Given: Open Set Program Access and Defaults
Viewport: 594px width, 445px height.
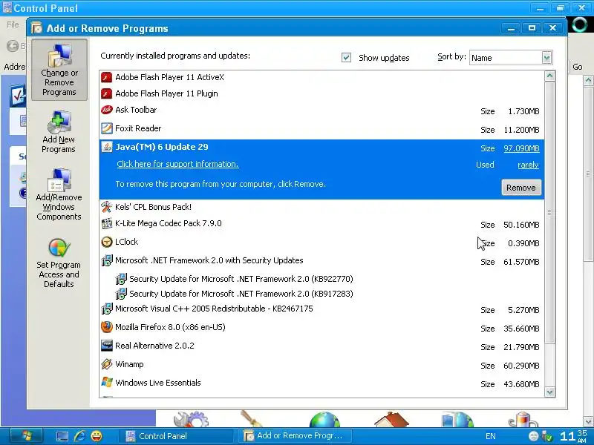Looking at the screenshot, I should [x=59, y=263].
